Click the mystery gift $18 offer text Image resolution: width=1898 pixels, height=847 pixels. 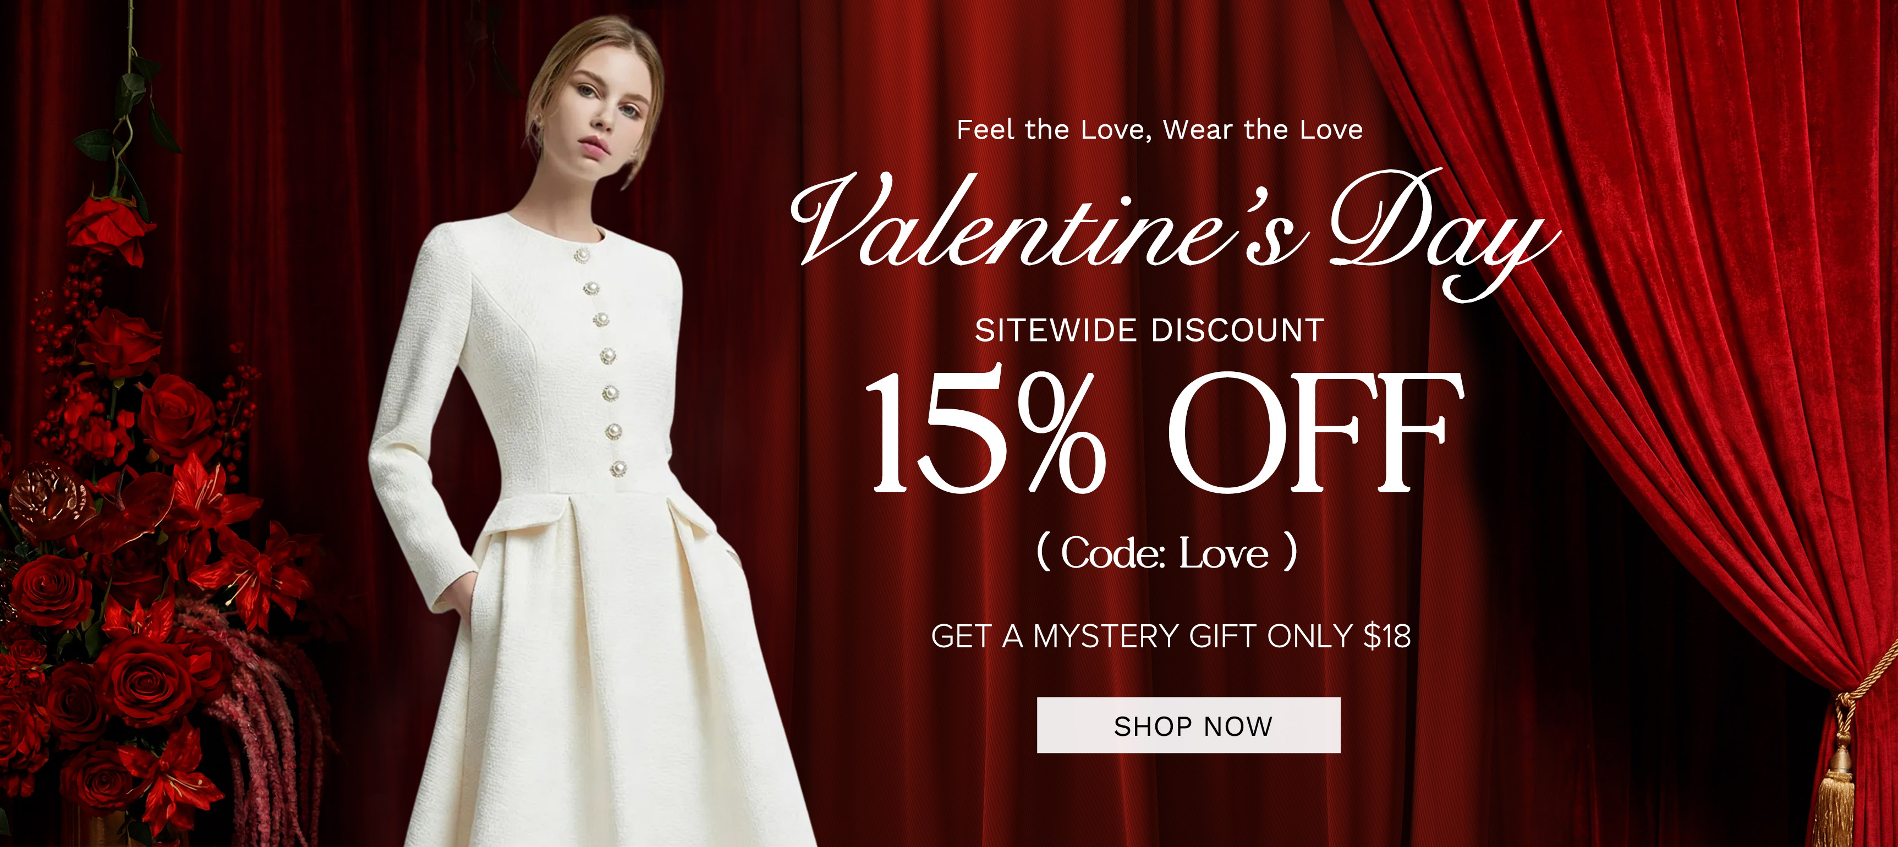click(x=1171, y=636)
